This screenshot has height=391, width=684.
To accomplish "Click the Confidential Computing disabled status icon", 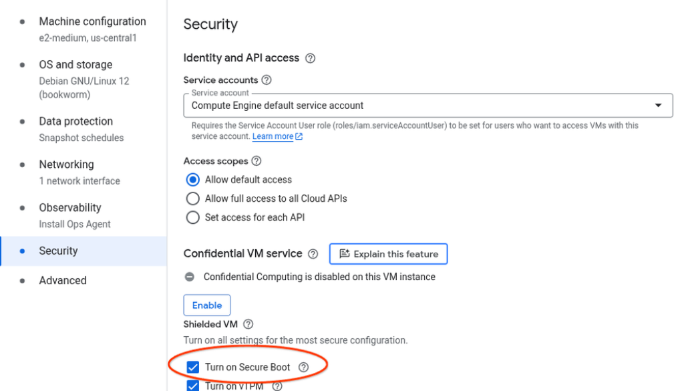I will 190,277.
